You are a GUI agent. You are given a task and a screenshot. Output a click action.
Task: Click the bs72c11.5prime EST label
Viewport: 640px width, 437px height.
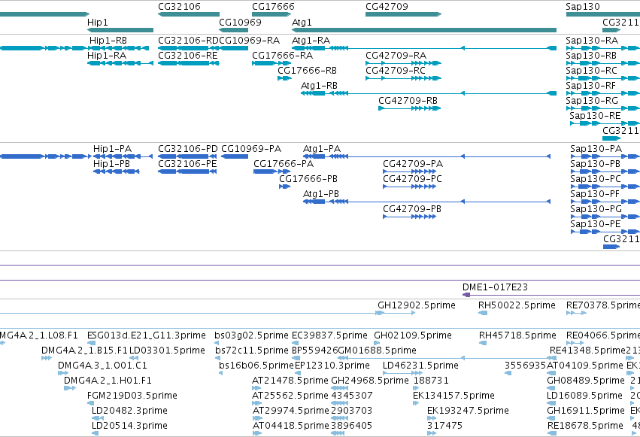click(252, 351)
